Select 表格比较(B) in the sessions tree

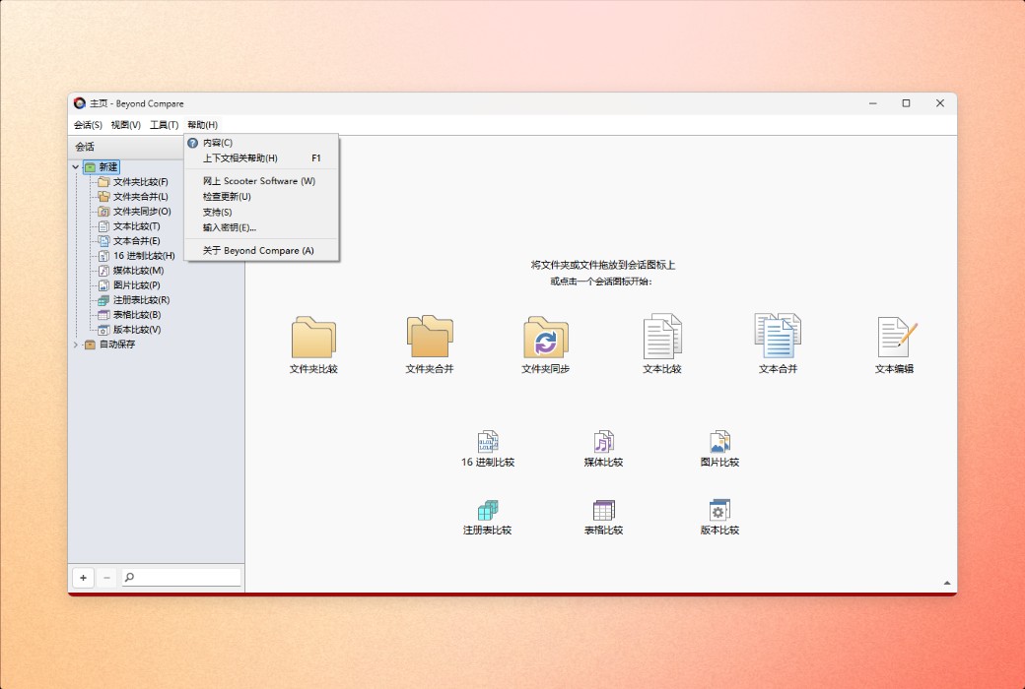coord(137,315)
